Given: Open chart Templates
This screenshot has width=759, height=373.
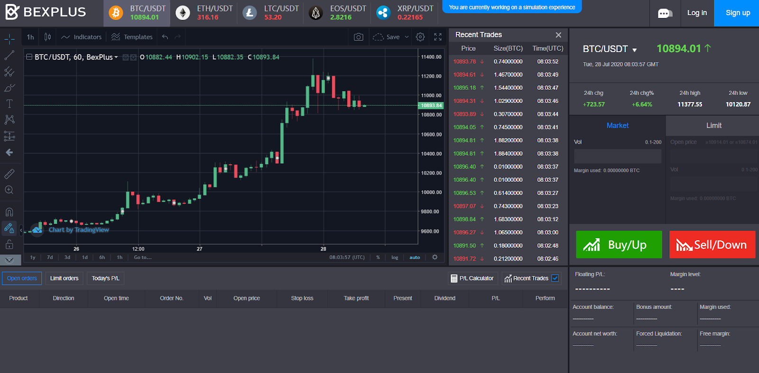Looking at the screenshot, I should [x=132, y=37].
